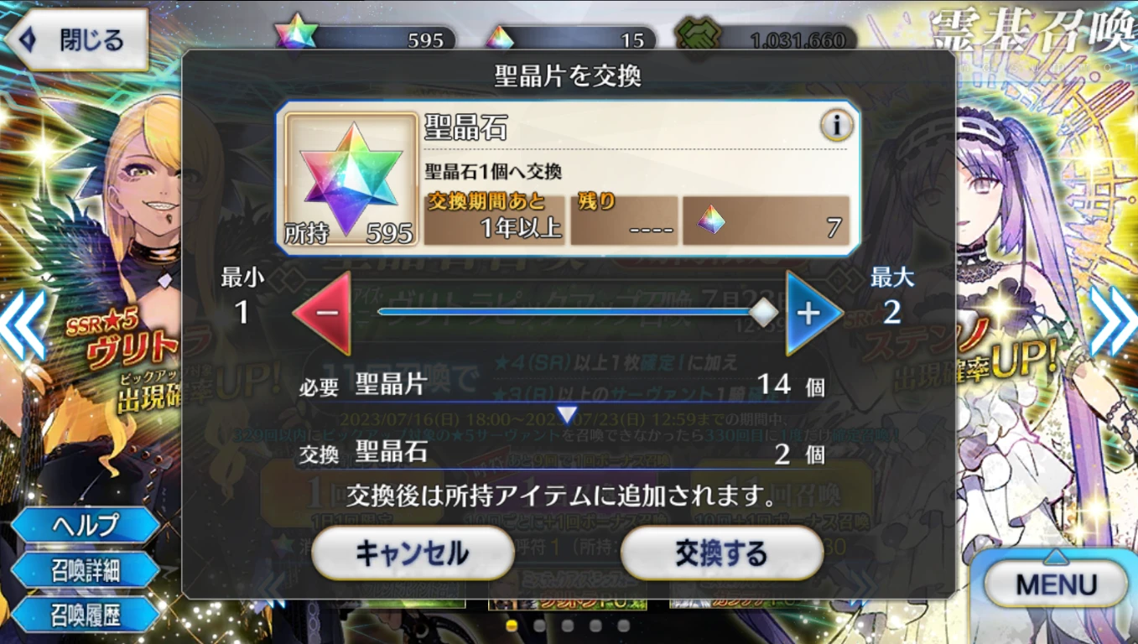This screenshot has width=1138, height=644.
Task: Click the large 聖晶石 item thumbnail
Action: [x=351, y=179]
